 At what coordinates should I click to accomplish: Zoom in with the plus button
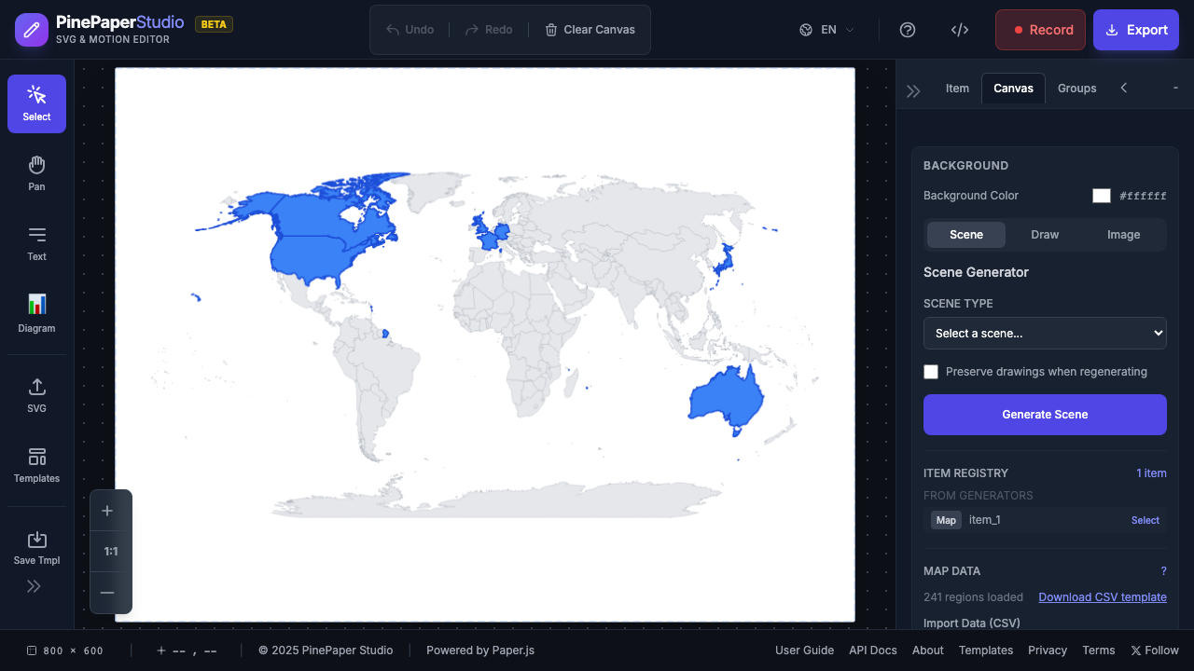pyautogui.click(x=107, y=511)
